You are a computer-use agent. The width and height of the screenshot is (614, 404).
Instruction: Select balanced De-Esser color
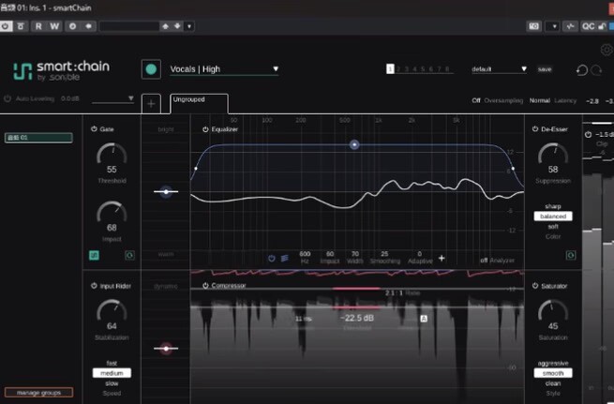pyautogui.click(x=553, y=217)
